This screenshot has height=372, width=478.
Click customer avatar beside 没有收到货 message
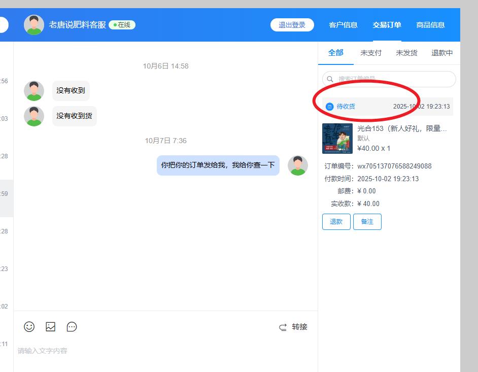[x=34, y=116]
